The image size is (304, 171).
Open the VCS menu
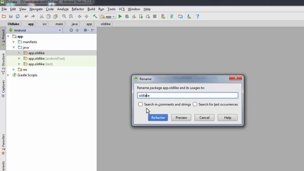coord(122,9)
